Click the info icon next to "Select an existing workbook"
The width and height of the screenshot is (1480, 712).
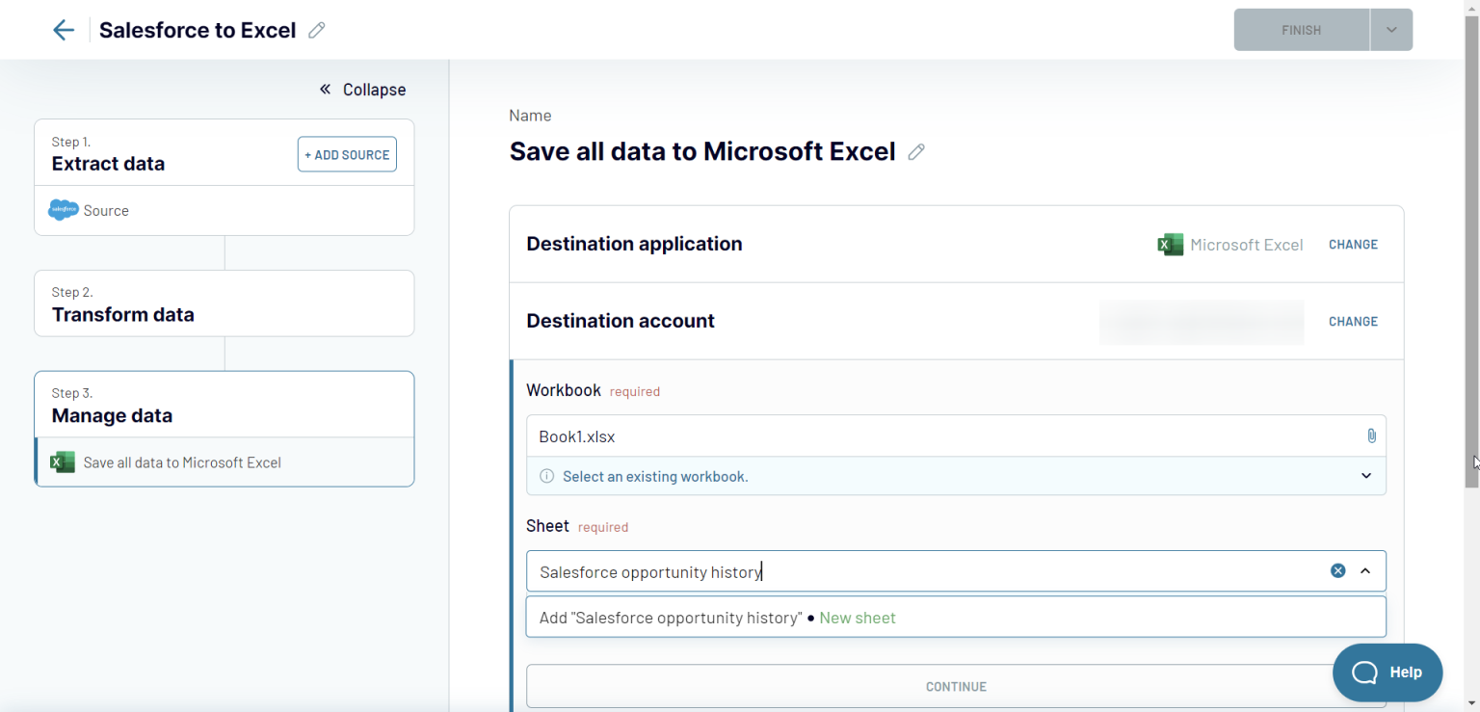(546, 475)
